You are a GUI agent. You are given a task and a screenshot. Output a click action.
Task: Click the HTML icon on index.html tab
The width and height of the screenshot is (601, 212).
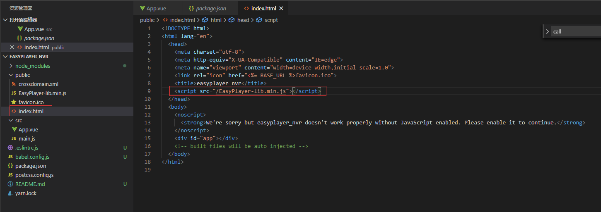click(246, 8)
